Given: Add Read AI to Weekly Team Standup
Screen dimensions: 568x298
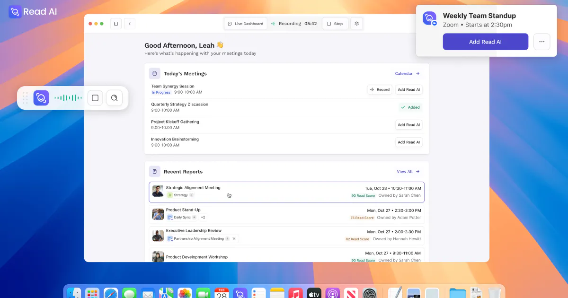Looking at the screenshot, I should tap(485, 42).
